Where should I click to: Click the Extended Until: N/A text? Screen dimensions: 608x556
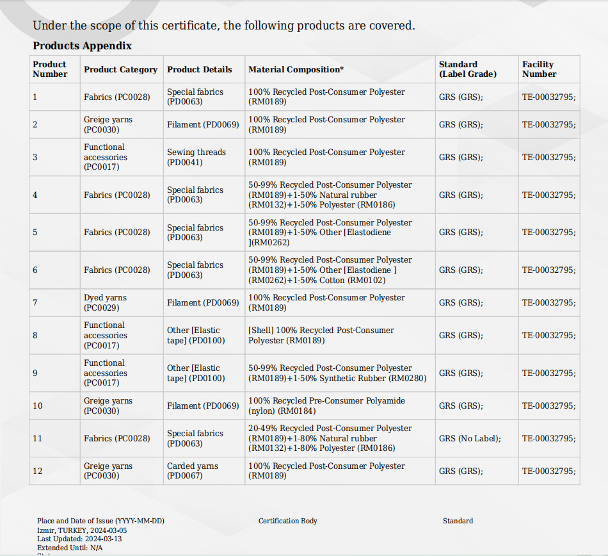(70, 548)
